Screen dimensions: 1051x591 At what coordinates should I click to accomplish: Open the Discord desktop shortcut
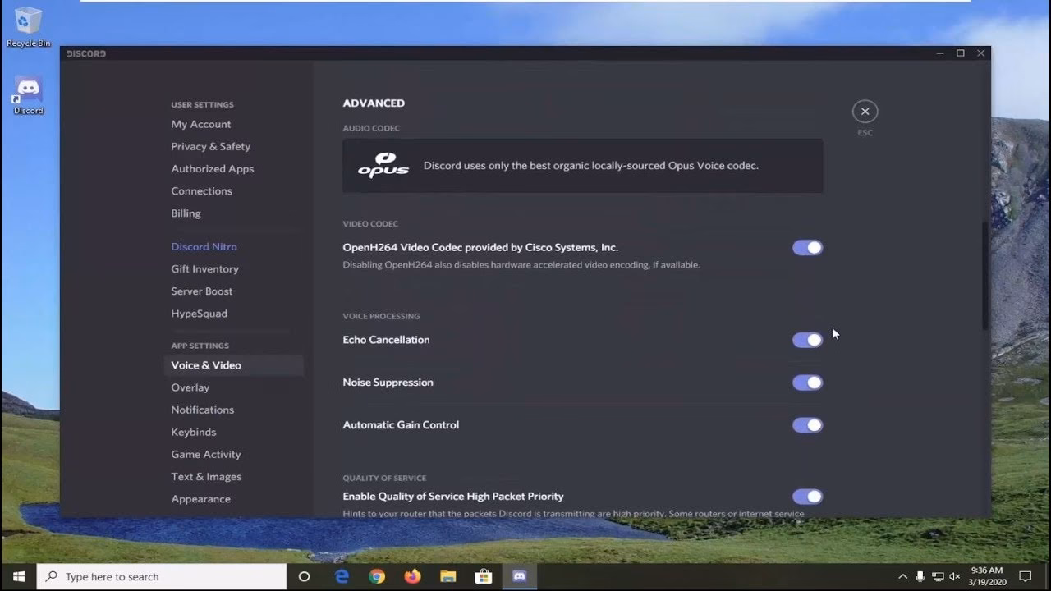[x=28, y=96]
